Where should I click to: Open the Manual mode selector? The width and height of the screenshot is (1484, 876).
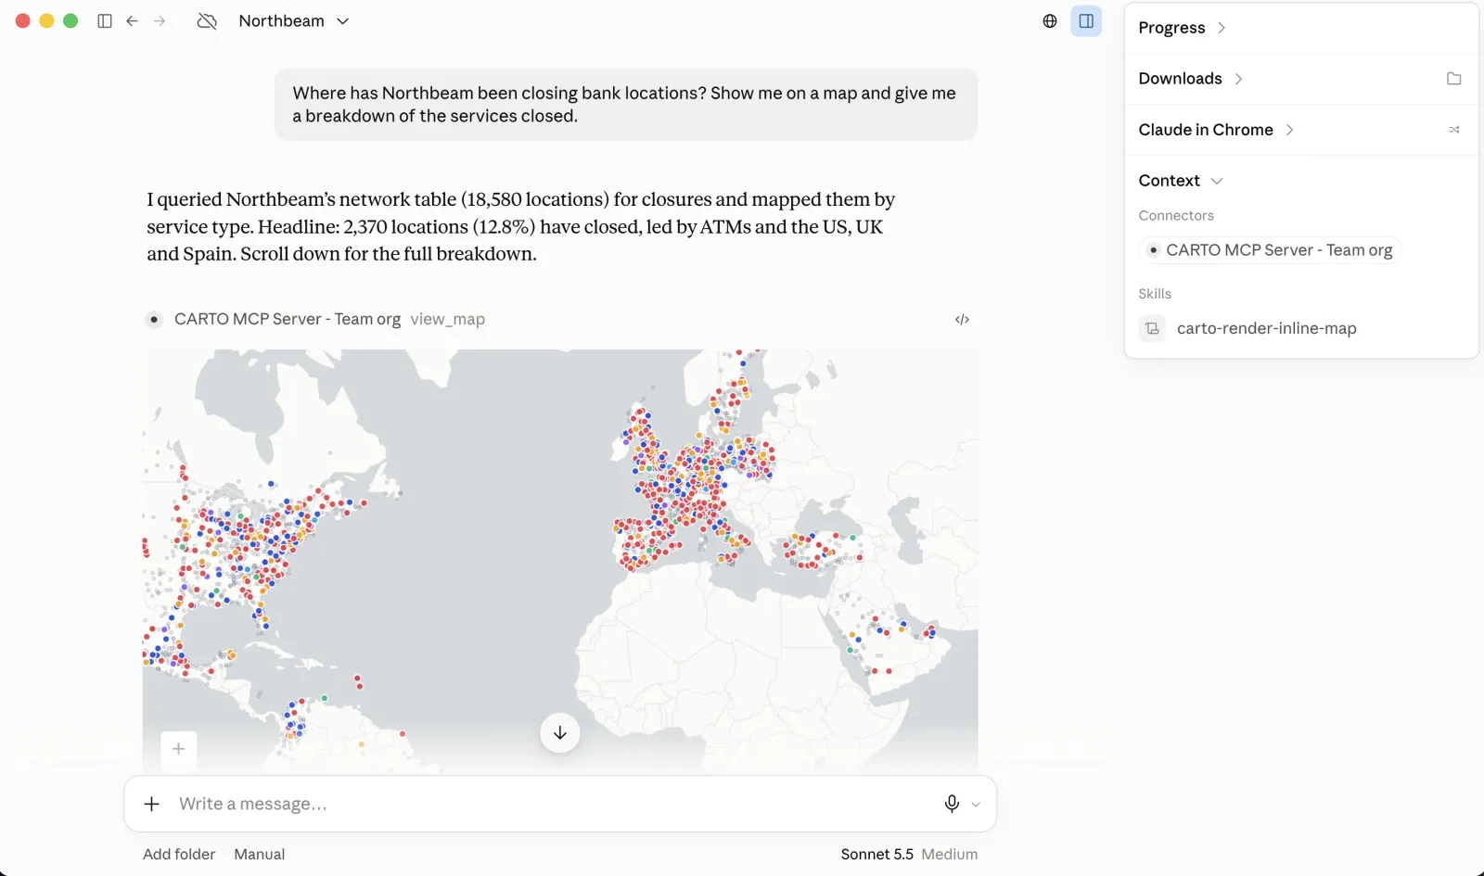pos(260,855)
